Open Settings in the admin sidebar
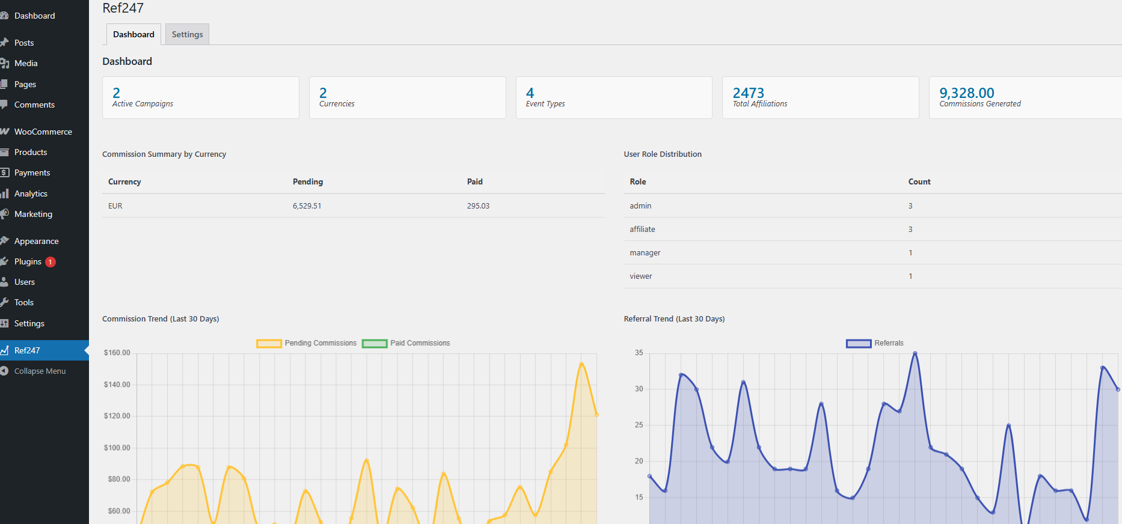Viewport: 1122px width, 524px height. pos(44,323)
